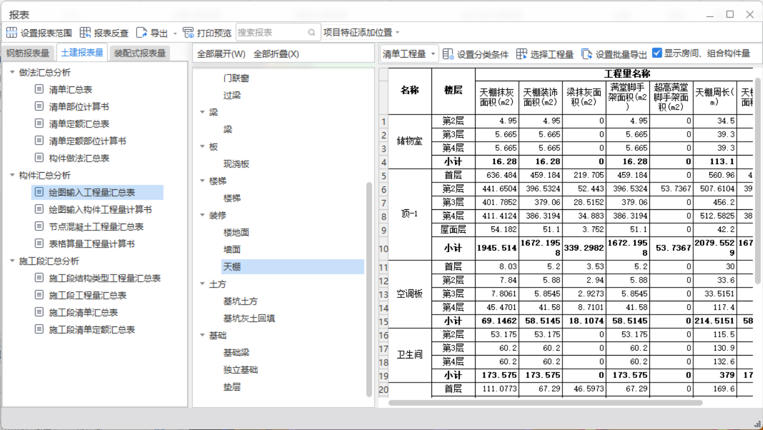Select 现浇板 in the component tree

(x=236, y=164)
